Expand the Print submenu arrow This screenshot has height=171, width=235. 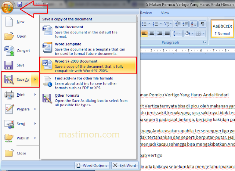pos(35,95)
